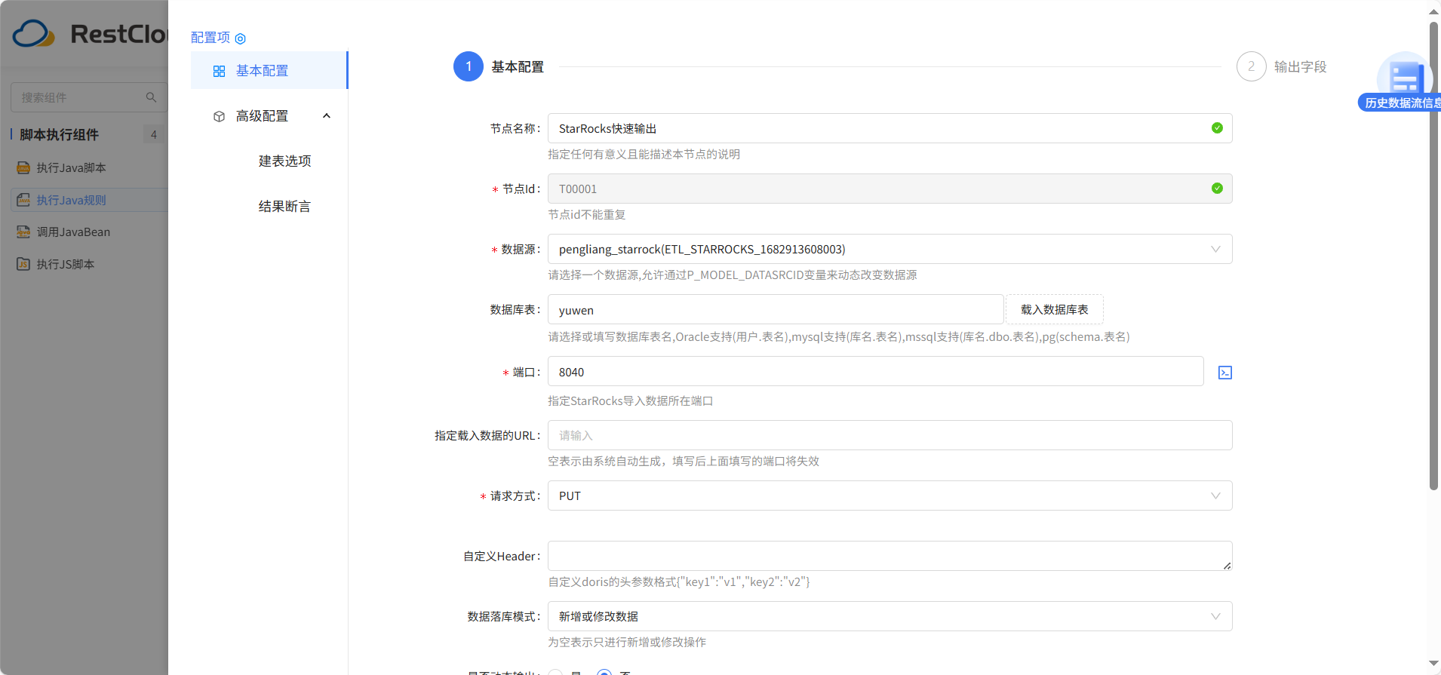Collapse the 高级配置 menu section

[x=326, y=116]
